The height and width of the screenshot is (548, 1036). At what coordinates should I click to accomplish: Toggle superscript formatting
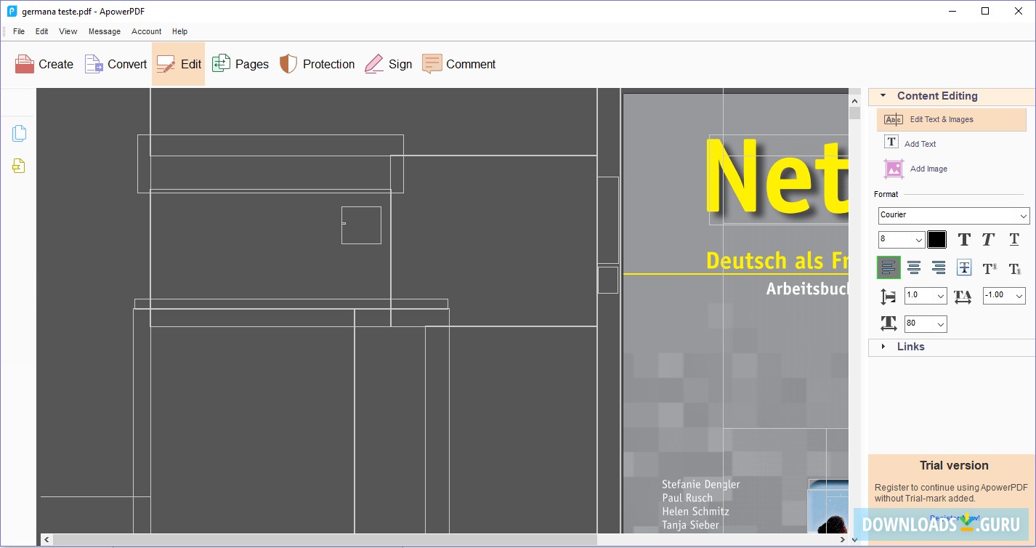pyautogui.click(x=990, y=268)
